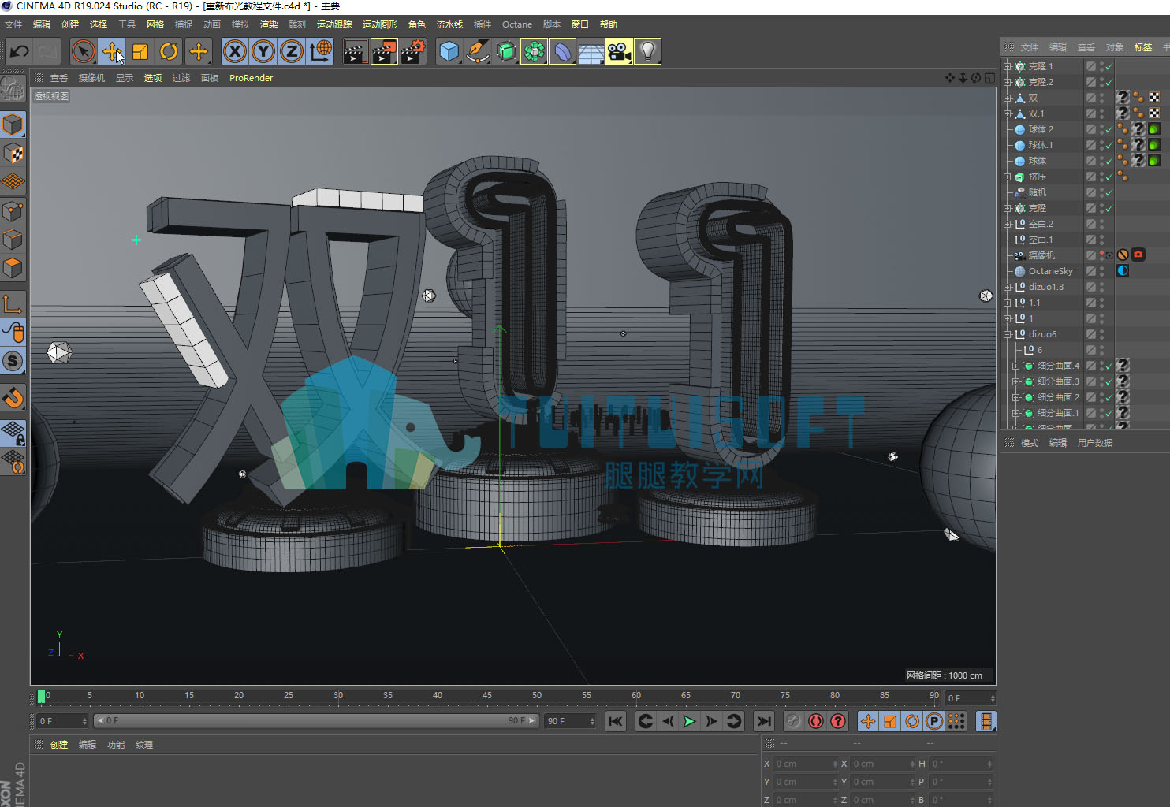The image size is (1170, 807).
Task: Activate the Scale tool
Action: 140,52
